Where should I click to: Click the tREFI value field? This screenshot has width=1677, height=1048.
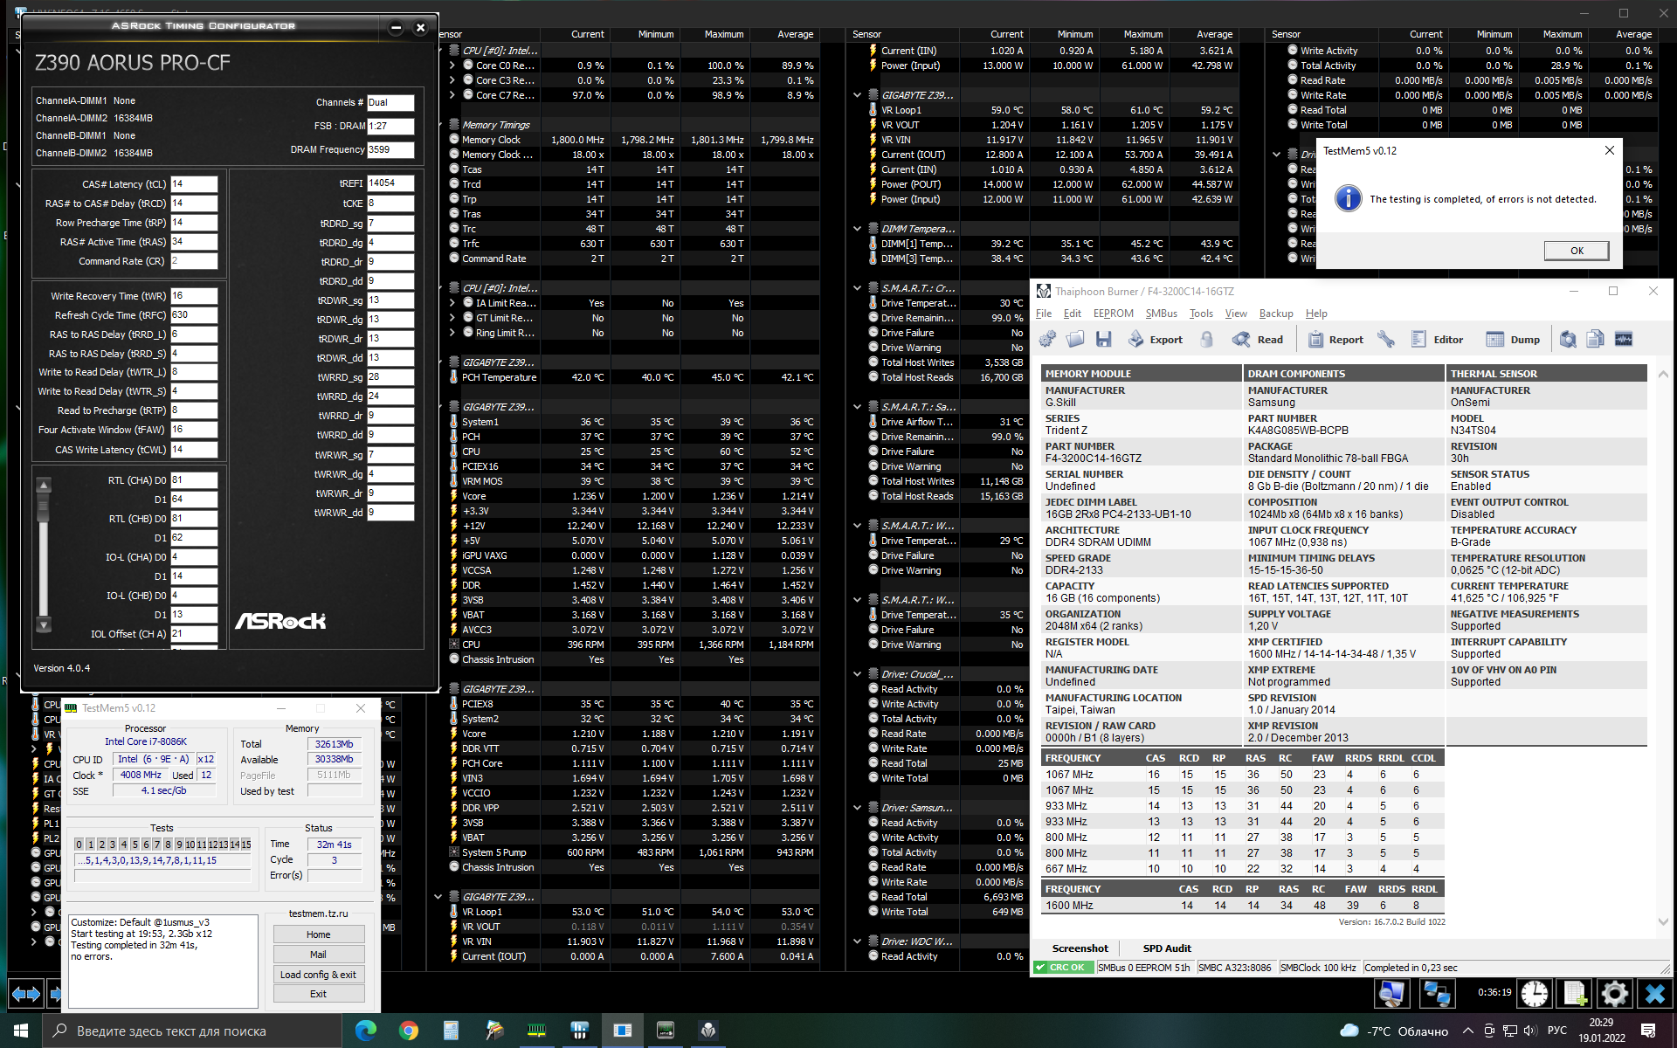[x=390, y=183]
